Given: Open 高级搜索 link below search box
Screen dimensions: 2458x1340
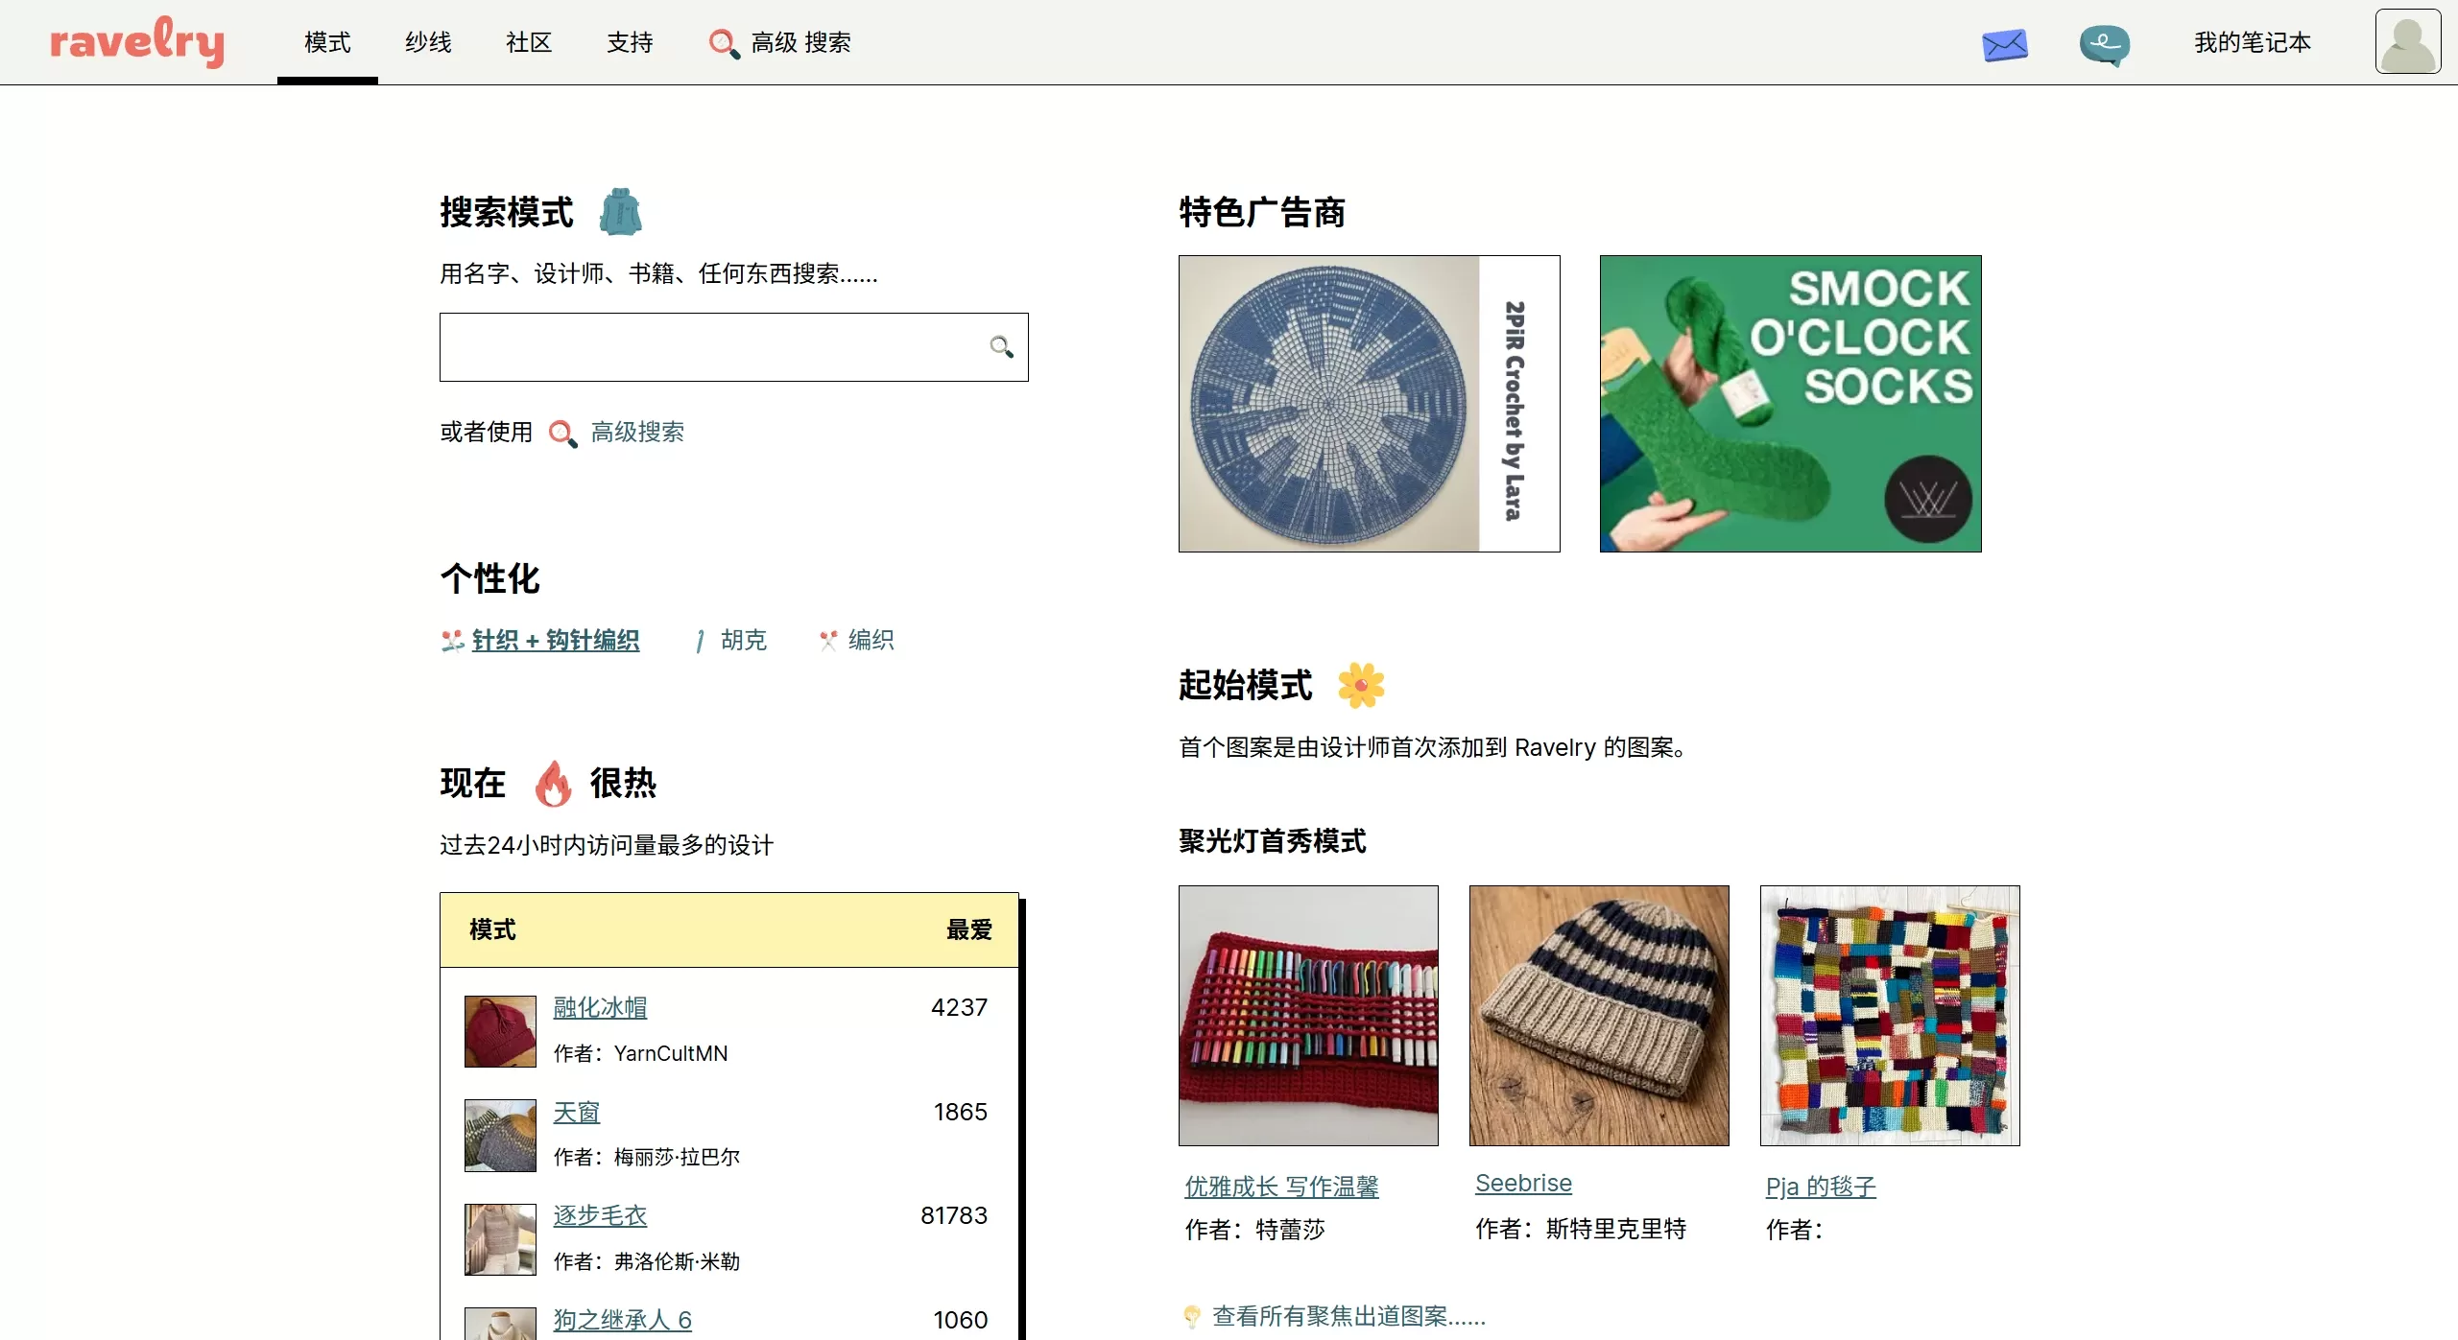Looking at the screenshot, I should click(637, 433).
